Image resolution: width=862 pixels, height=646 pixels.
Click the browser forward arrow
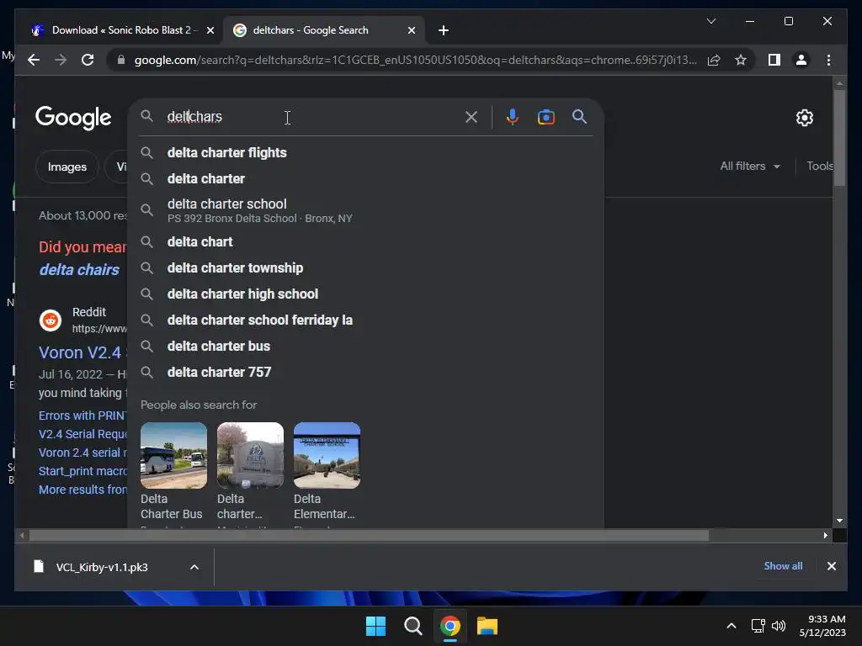coord(61,60)
